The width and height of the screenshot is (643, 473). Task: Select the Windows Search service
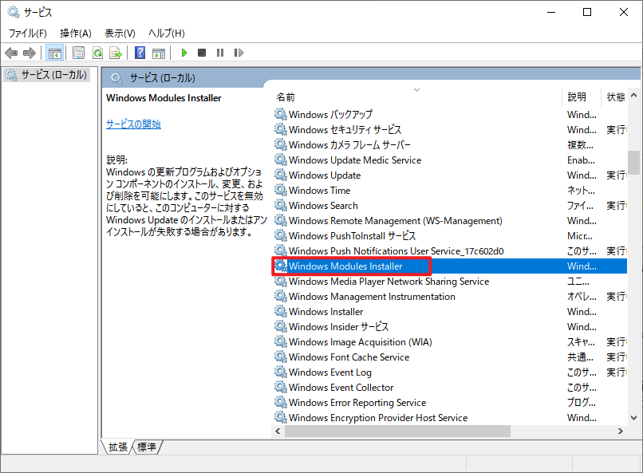[x=450, y=205]
